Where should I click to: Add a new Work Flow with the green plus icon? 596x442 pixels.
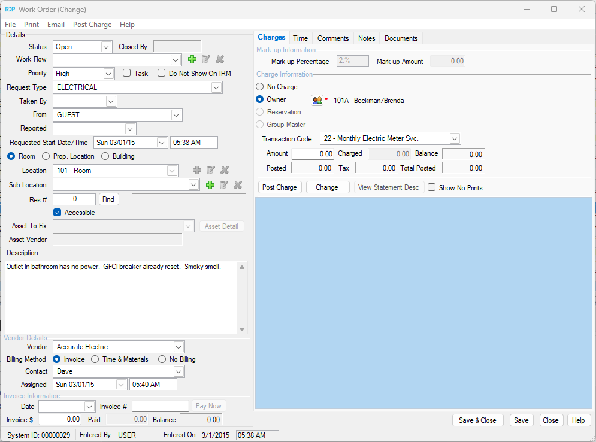tap(192, 59)
